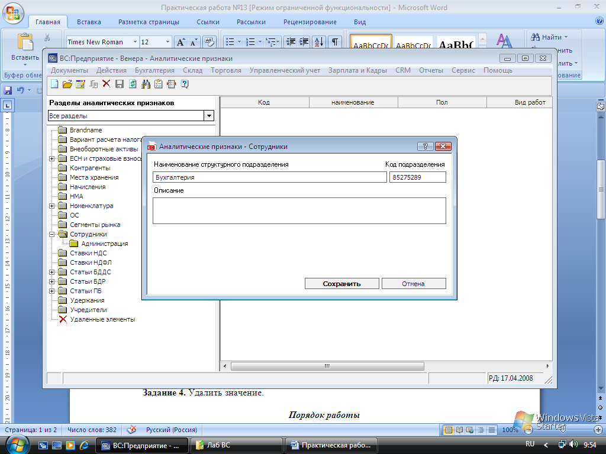
Task: Click the new document icon in ВС toolbar
Action: tap(54, 84)
